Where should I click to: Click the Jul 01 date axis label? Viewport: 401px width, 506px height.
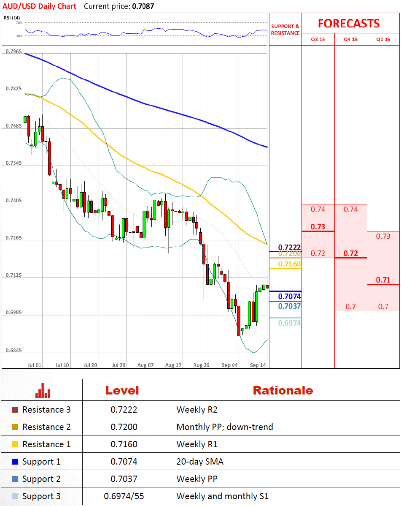(34, 365)
